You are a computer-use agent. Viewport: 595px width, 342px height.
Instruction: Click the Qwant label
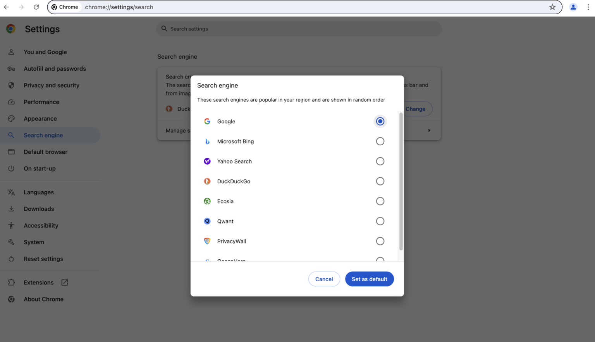[x=225, y=221]
